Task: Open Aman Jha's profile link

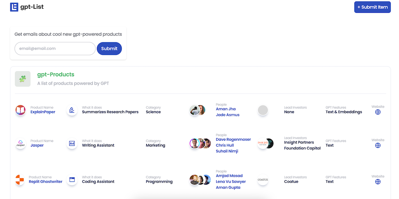Action: click(226, 109)
